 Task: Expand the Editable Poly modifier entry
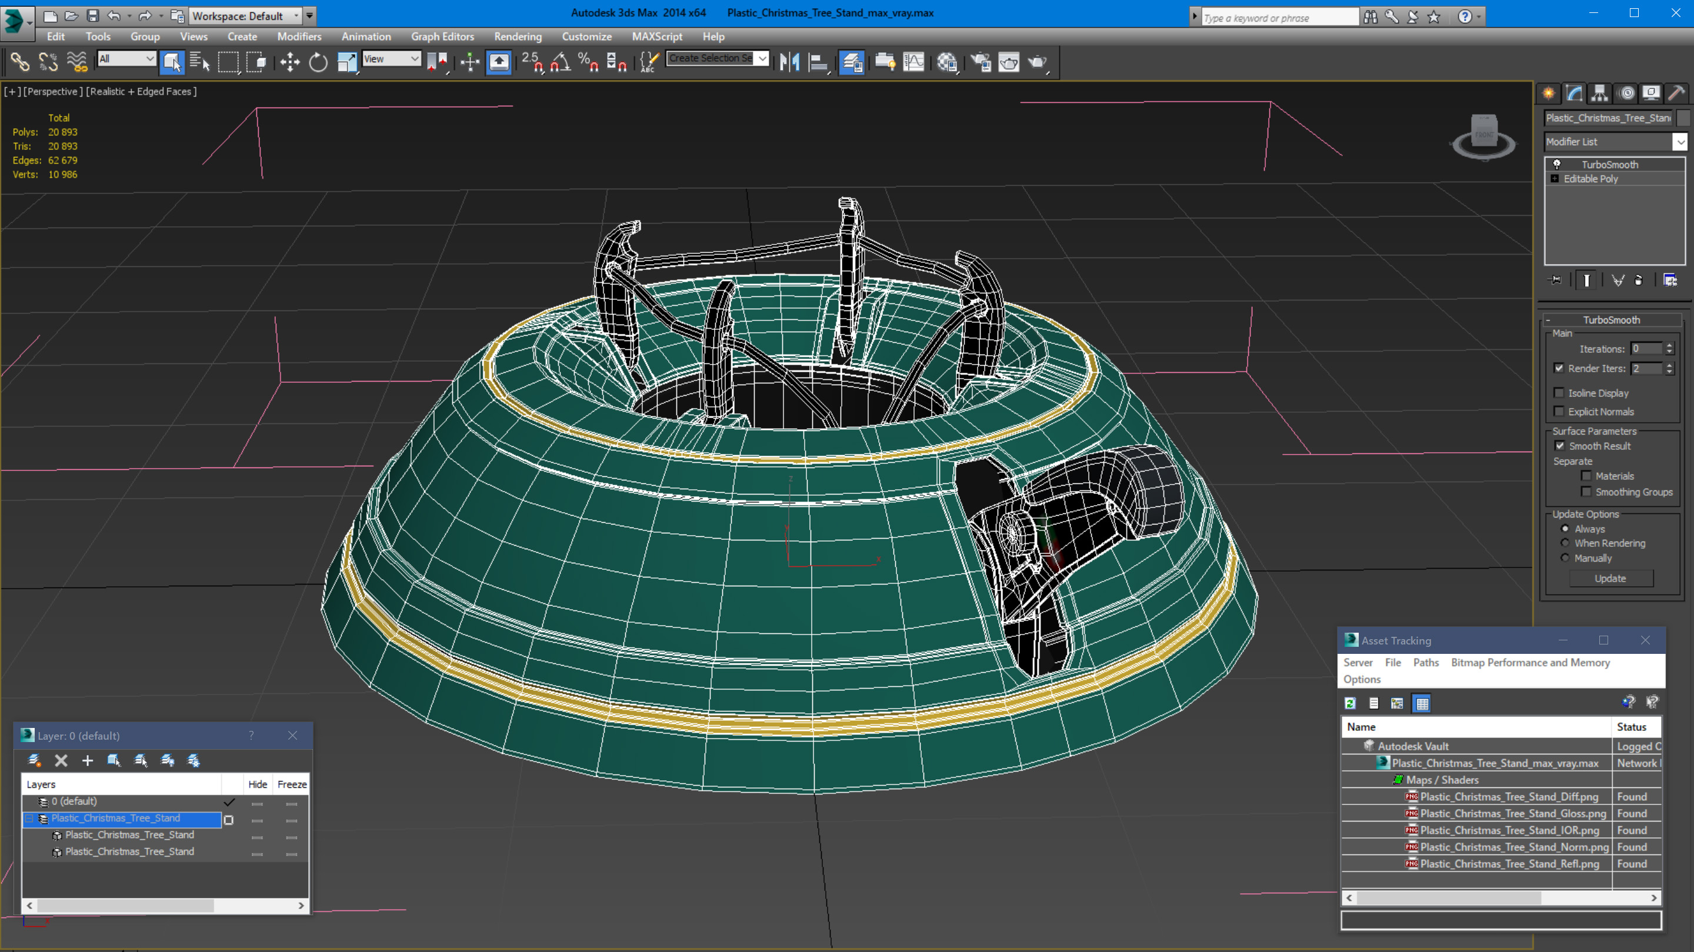(1555, 179)
